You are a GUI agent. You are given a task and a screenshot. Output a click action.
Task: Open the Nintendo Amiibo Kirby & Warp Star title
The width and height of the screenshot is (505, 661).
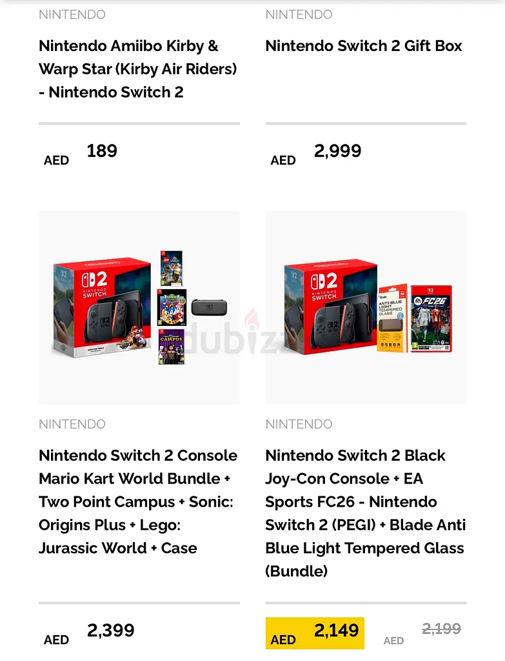(137, 69)
